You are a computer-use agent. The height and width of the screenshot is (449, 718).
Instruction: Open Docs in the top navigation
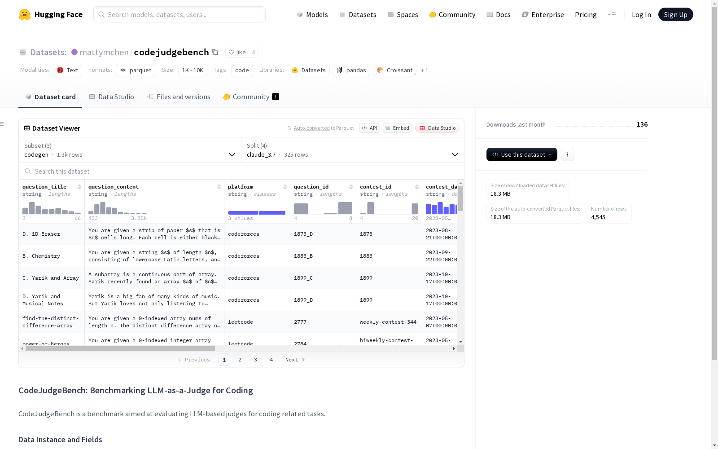tap(499, 14)
